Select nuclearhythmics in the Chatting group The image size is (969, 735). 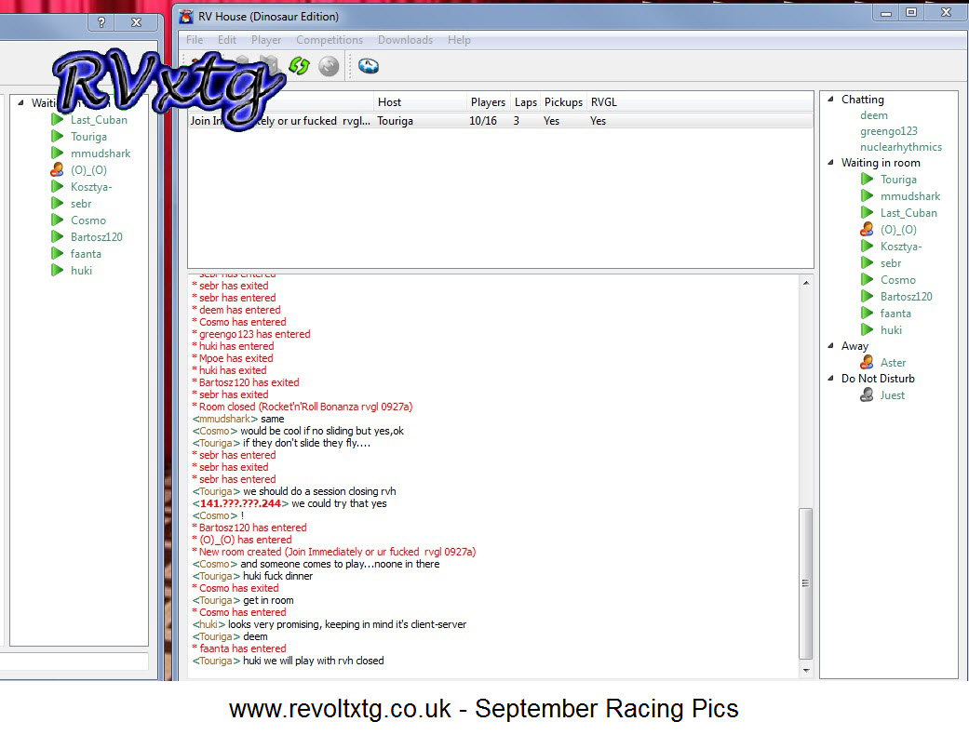[x=901, y=147]
